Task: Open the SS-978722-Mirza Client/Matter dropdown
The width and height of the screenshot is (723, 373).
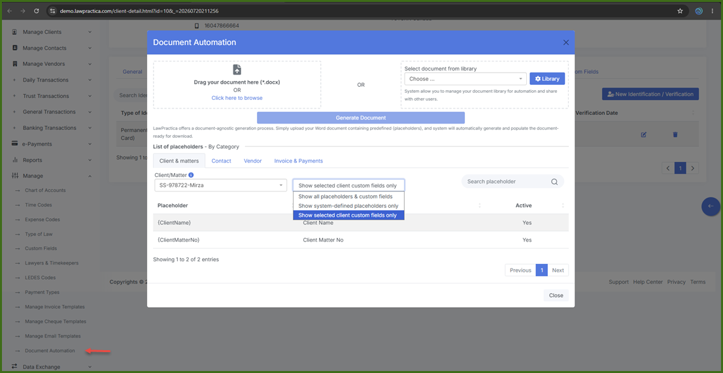Action: pyautogui.click(x=221, y=185)
